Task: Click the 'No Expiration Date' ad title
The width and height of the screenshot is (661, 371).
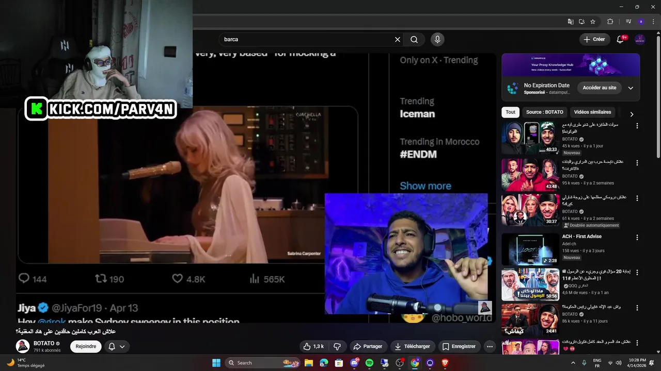Action: (546, 86)
